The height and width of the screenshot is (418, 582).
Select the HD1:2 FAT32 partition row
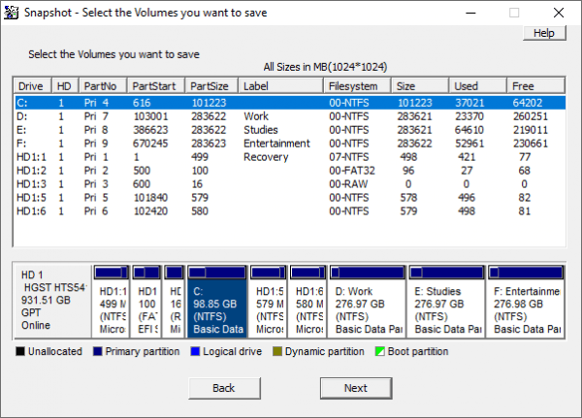[x=290, y=171]
